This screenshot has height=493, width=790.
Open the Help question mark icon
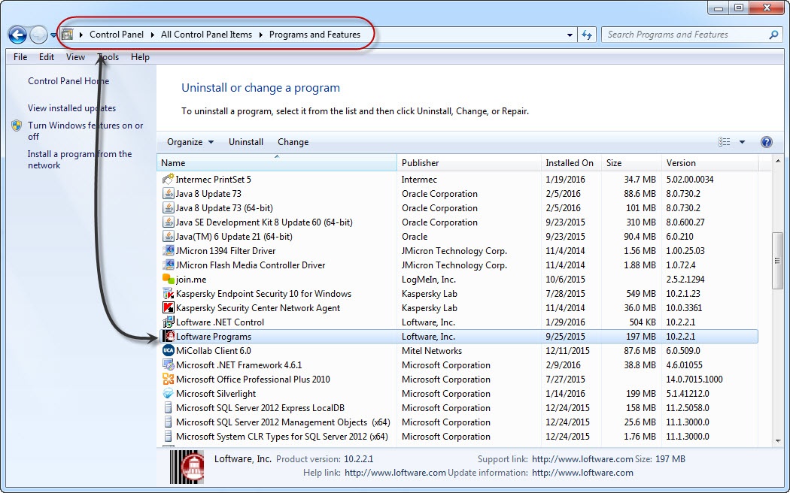point(767,142)
